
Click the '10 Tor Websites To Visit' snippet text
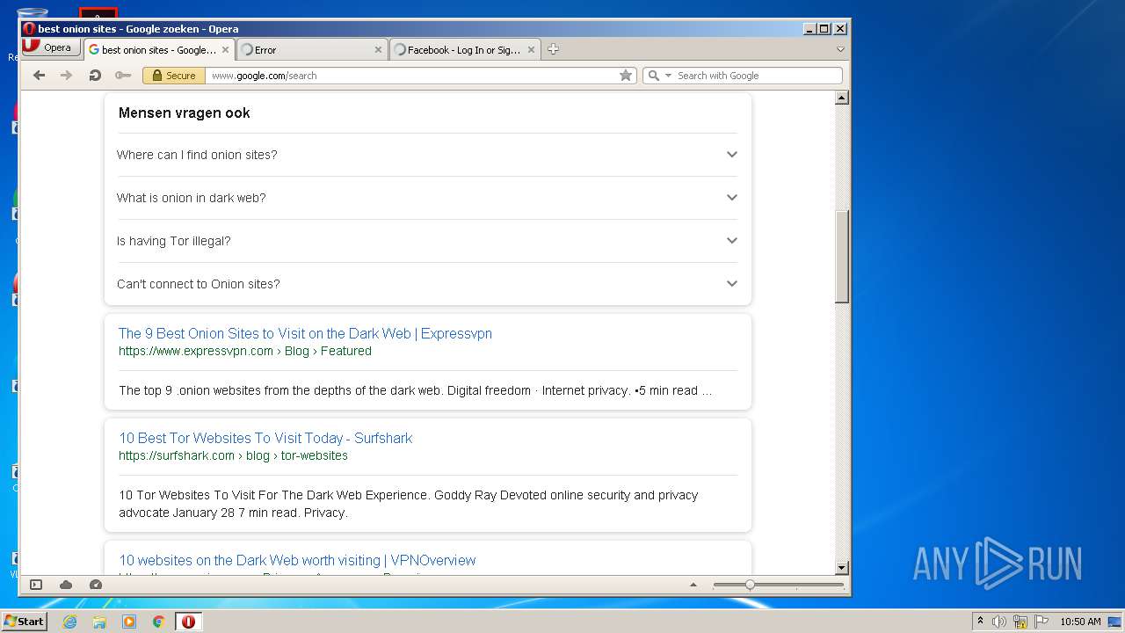(x=409, y=504)
